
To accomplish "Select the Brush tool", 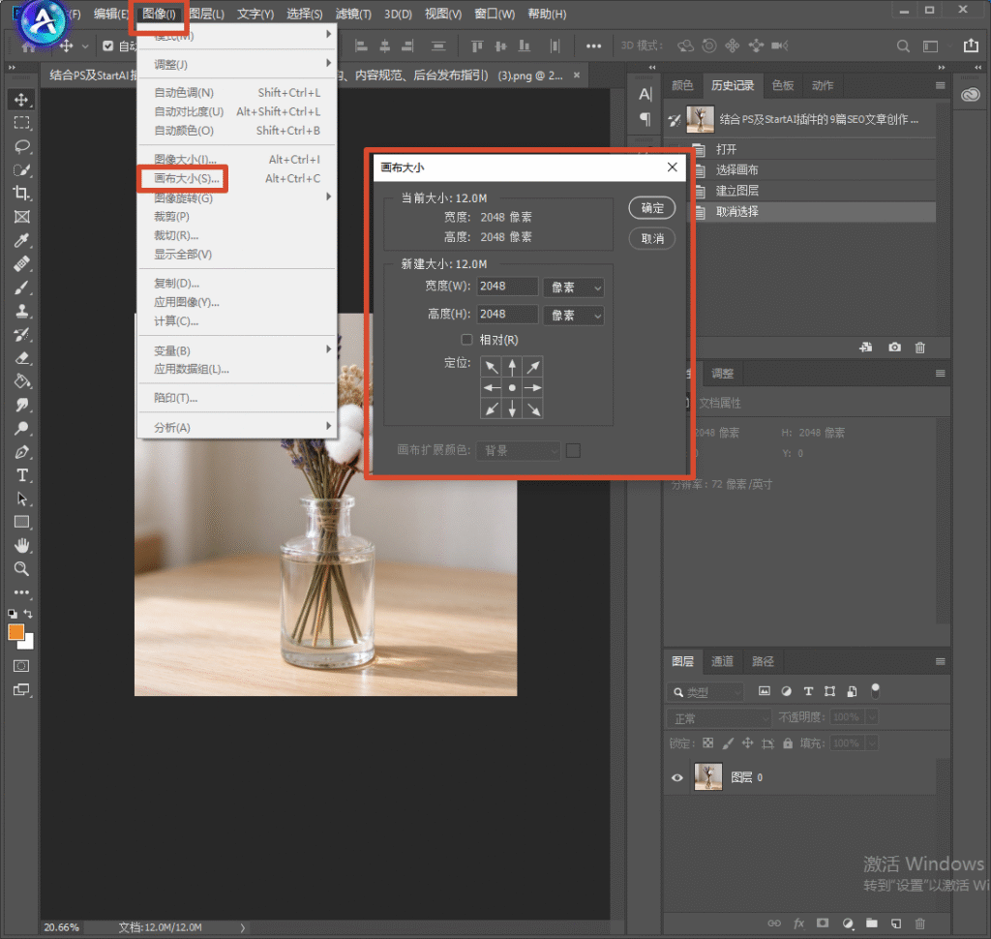I will (x=21, y=288).
